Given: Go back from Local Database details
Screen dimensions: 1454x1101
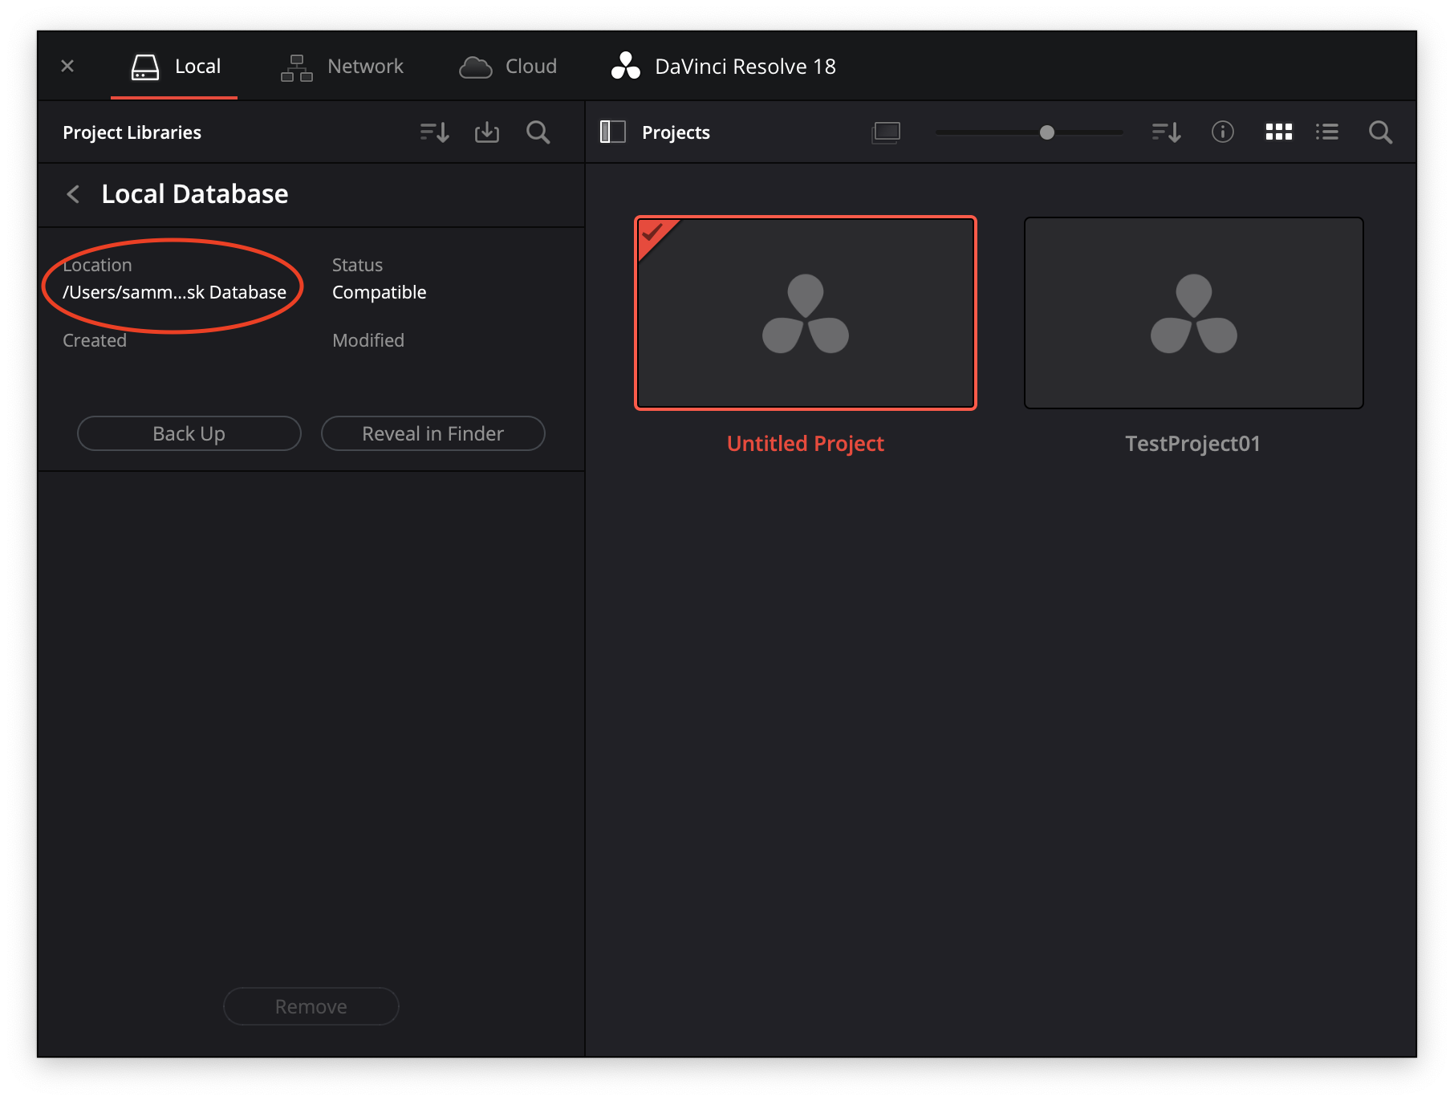Looking at the screenshot, I should click(x=73, y=194).
